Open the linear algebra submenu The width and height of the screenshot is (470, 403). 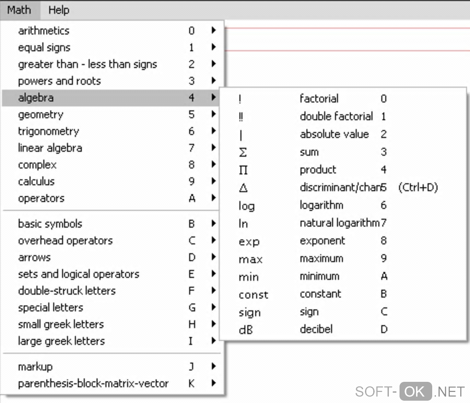(50, 148)
